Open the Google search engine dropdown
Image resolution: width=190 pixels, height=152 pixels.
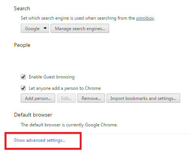tap(35, 28)
